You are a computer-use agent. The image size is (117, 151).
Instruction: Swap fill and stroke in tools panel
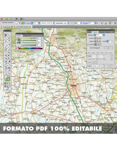point(9,76)
